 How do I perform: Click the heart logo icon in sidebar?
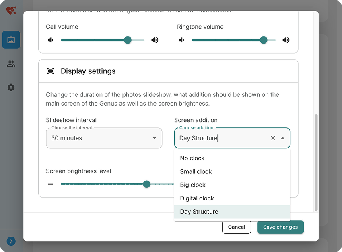[11, 10]
